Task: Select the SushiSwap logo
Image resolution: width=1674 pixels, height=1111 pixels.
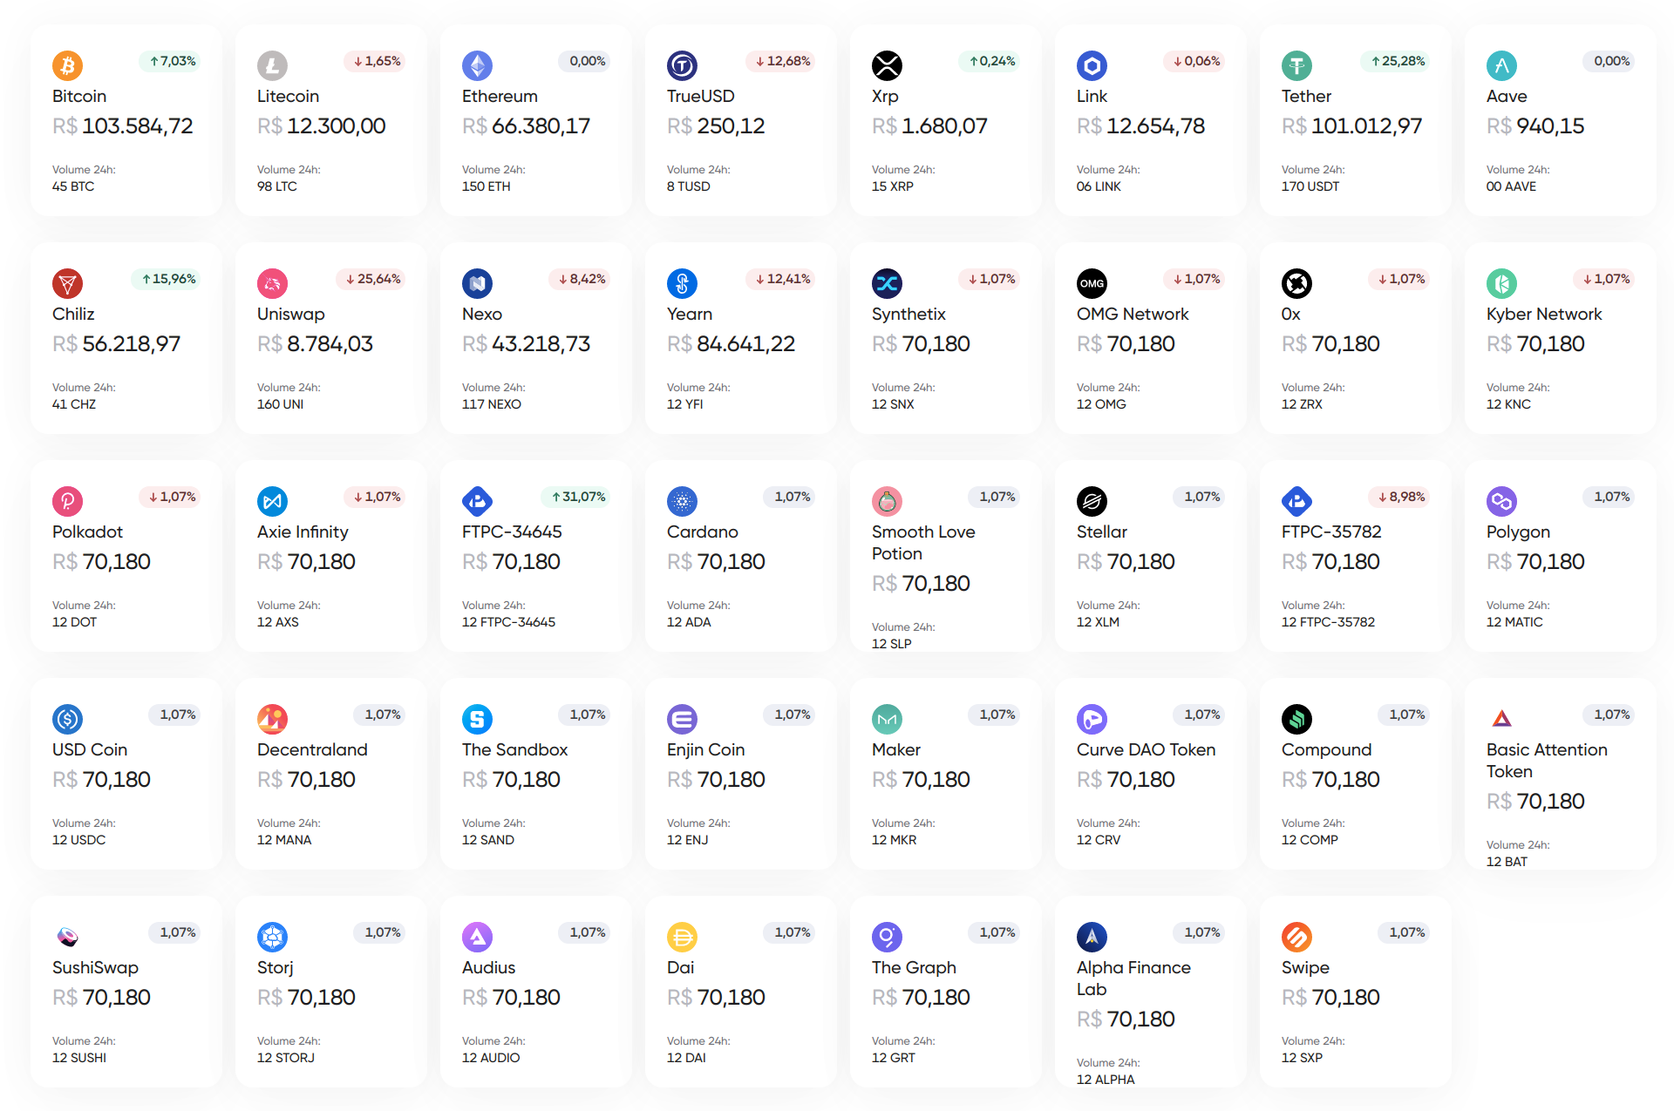Action: (67, 936)
